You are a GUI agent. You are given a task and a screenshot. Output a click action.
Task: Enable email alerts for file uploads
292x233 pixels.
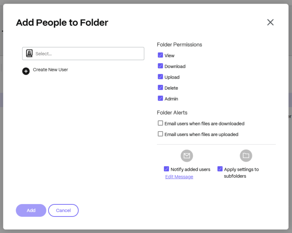tap(160, 134)
